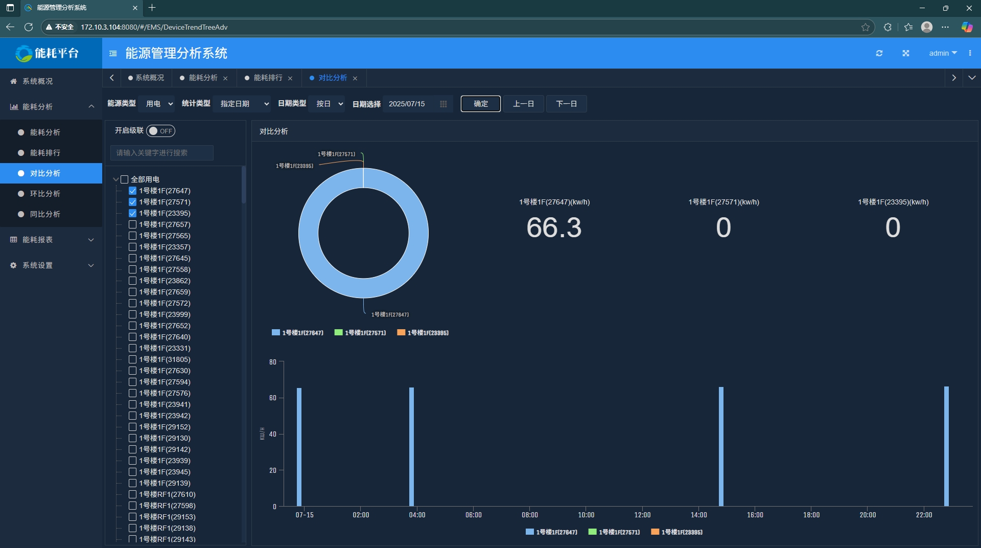Uncheck 1号楼1F(27647) checkbox
981x548 pixels.
132,191
